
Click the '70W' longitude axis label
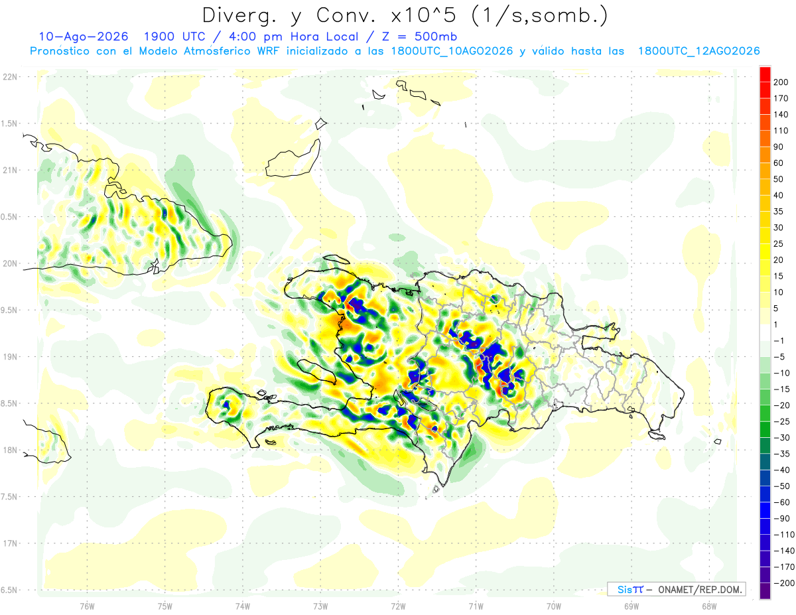(553, 607)
